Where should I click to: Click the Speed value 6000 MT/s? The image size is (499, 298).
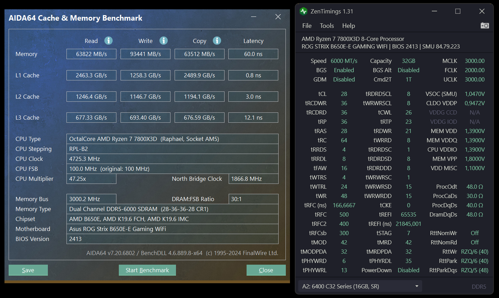(344, 61)
